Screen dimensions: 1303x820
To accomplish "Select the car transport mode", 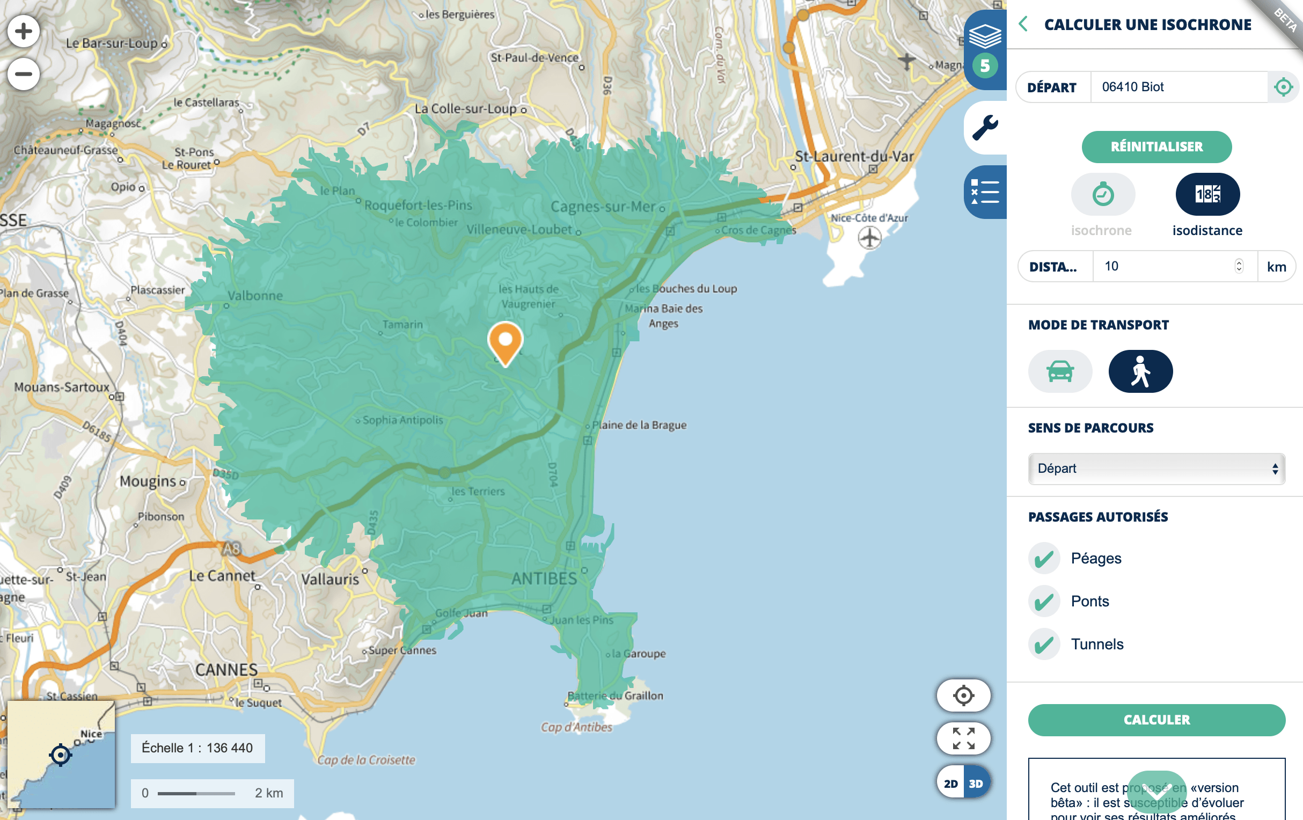I will [x=1059, y=371].
